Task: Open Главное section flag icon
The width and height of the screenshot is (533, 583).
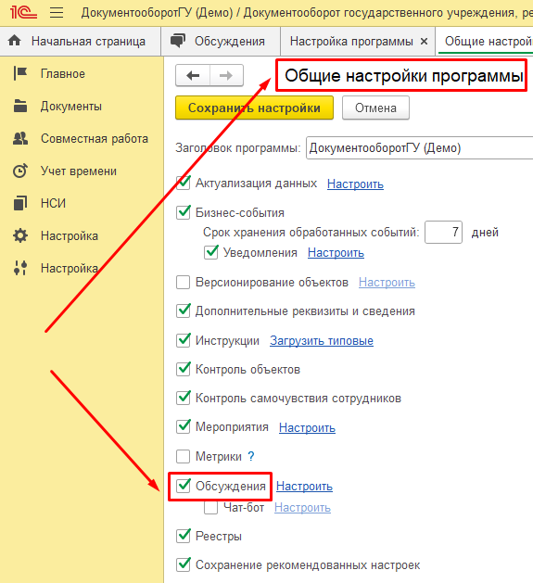Action: click(x=20, y=73)
